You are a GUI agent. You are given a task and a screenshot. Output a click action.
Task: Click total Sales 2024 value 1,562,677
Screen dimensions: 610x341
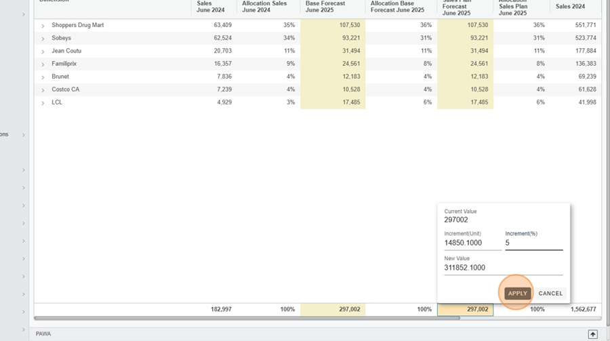point(583,309)
